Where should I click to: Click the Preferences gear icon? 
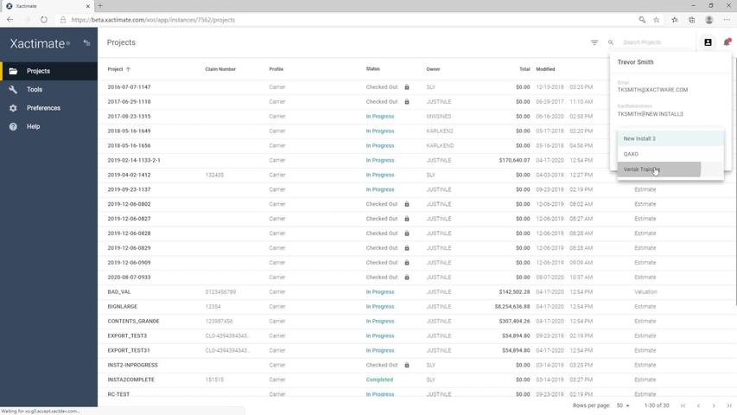(x=13, y=108)
